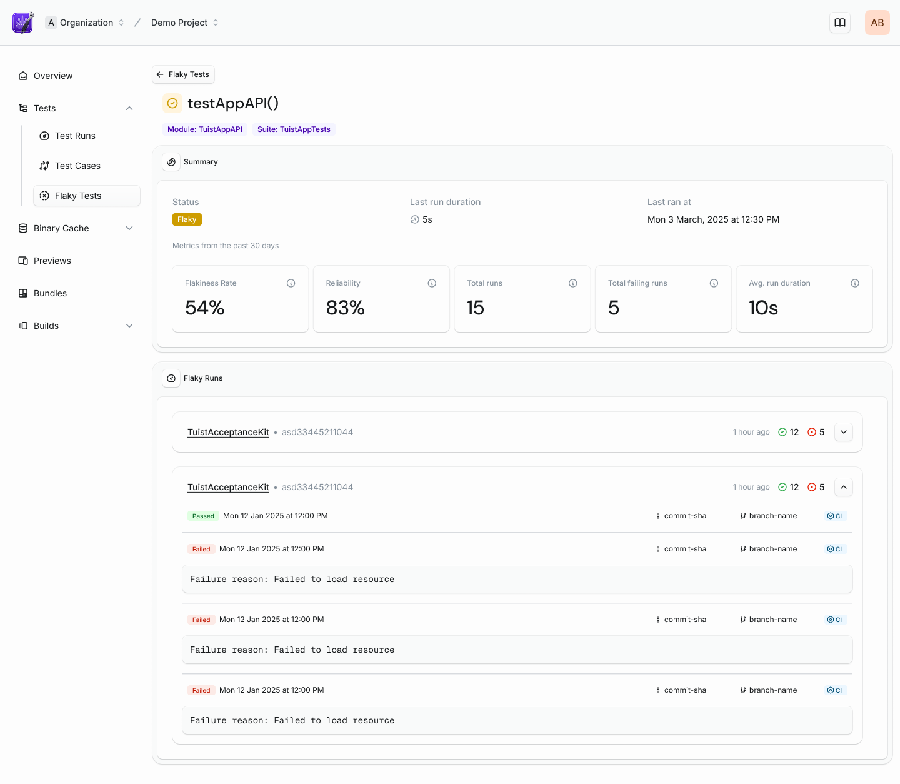The image size is (900, 784).
Task: Expand the first TuistAcceptanceKit run row
Action: click(844, 432)
